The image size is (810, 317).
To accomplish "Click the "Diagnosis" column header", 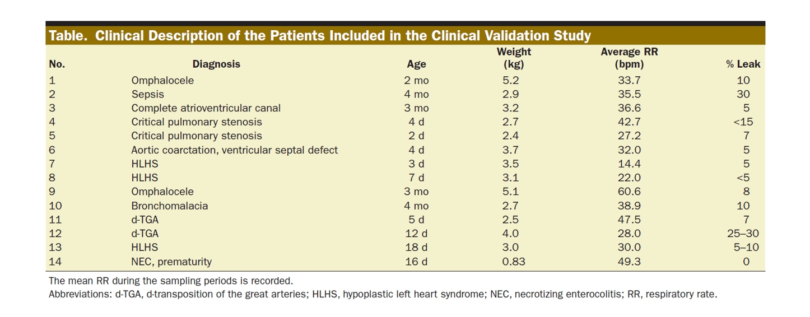I will 216,64.
